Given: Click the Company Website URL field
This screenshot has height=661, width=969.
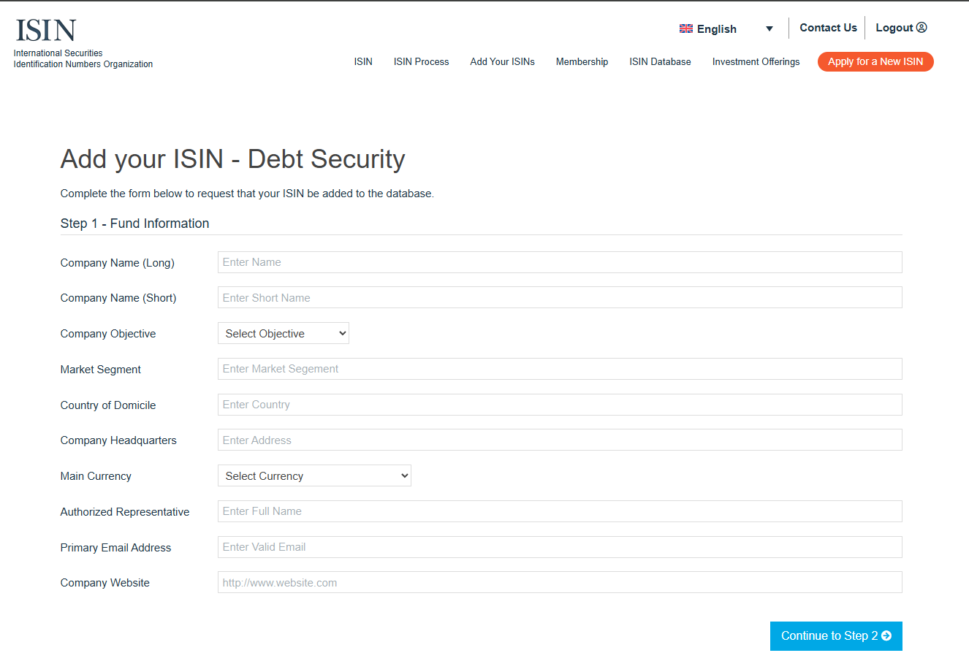Looking at the screenshot, I should (x=560, y=582).
